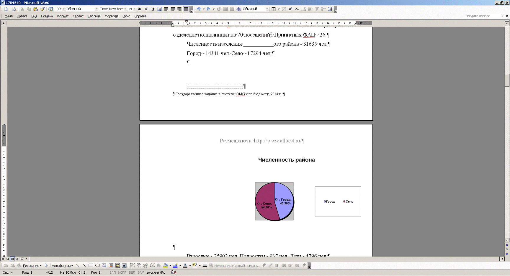Expand the Times New Roman font list

[125, 9]
